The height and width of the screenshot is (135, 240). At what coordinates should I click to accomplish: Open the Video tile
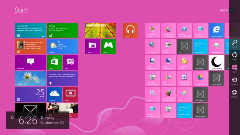tap(71, 94)
